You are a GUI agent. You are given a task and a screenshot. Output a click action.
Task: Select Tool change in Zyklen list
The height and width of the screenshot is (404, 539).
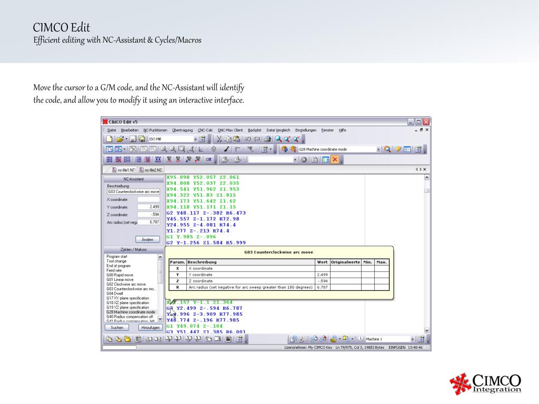(x=116, y=261)
